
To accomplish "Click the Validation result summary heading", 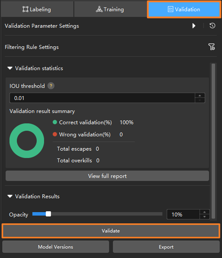I will (42, 111).
